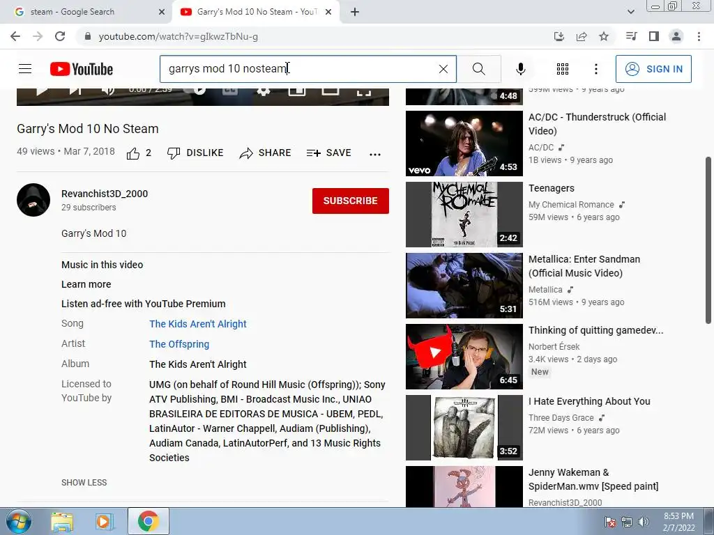Open File Explorer from taskbar
714x535 pixels.
click(62, 522)
